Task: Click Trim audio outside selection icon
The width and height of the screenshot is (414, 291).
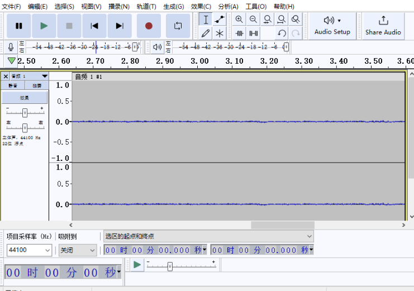Action: (x=239, y=34)
